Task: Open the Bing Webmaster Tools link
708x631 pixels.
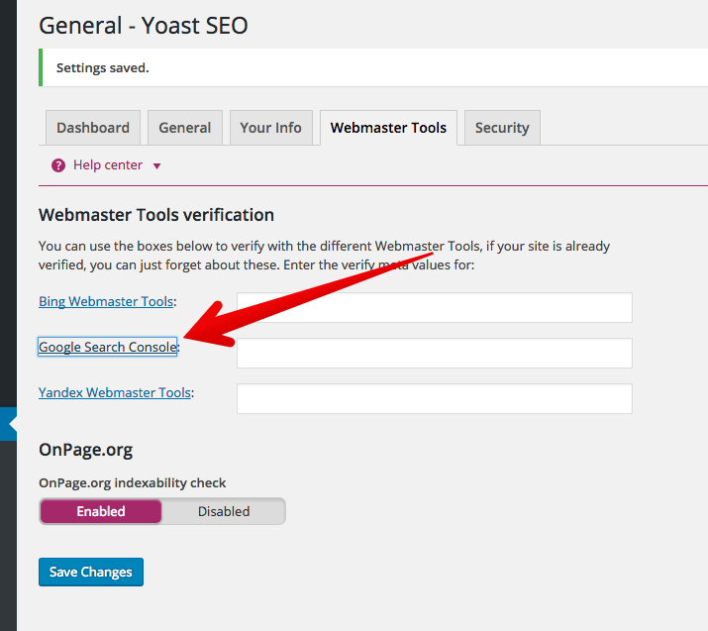Action: pyautogui.click(x=106, y=301)
